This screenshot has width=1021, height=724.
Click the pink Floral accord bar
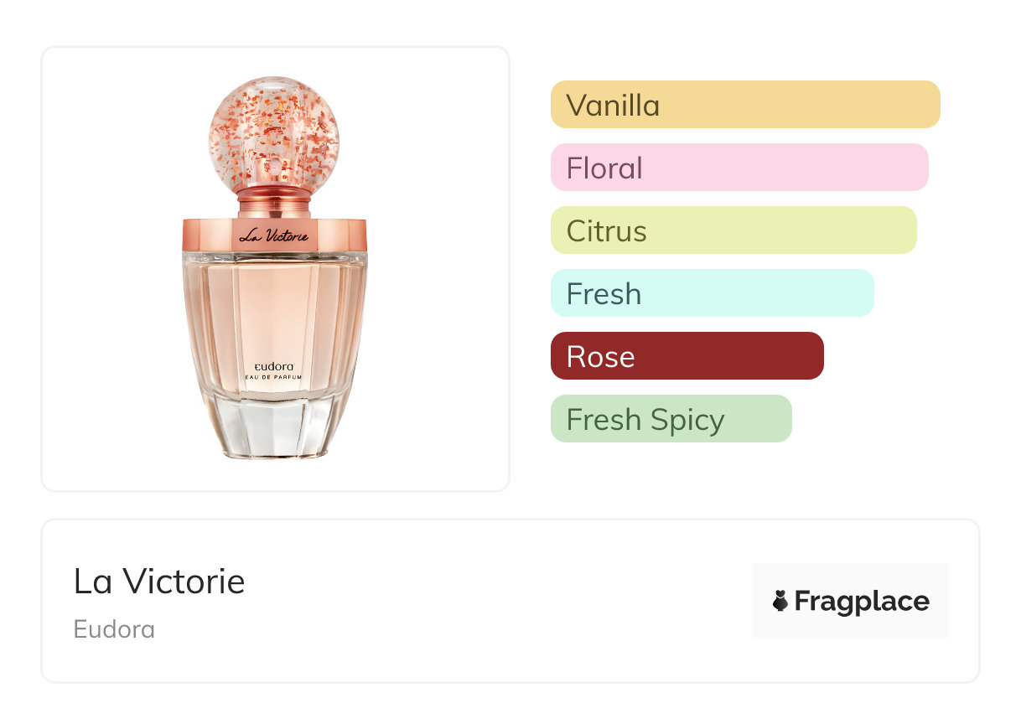pos(739,168)
